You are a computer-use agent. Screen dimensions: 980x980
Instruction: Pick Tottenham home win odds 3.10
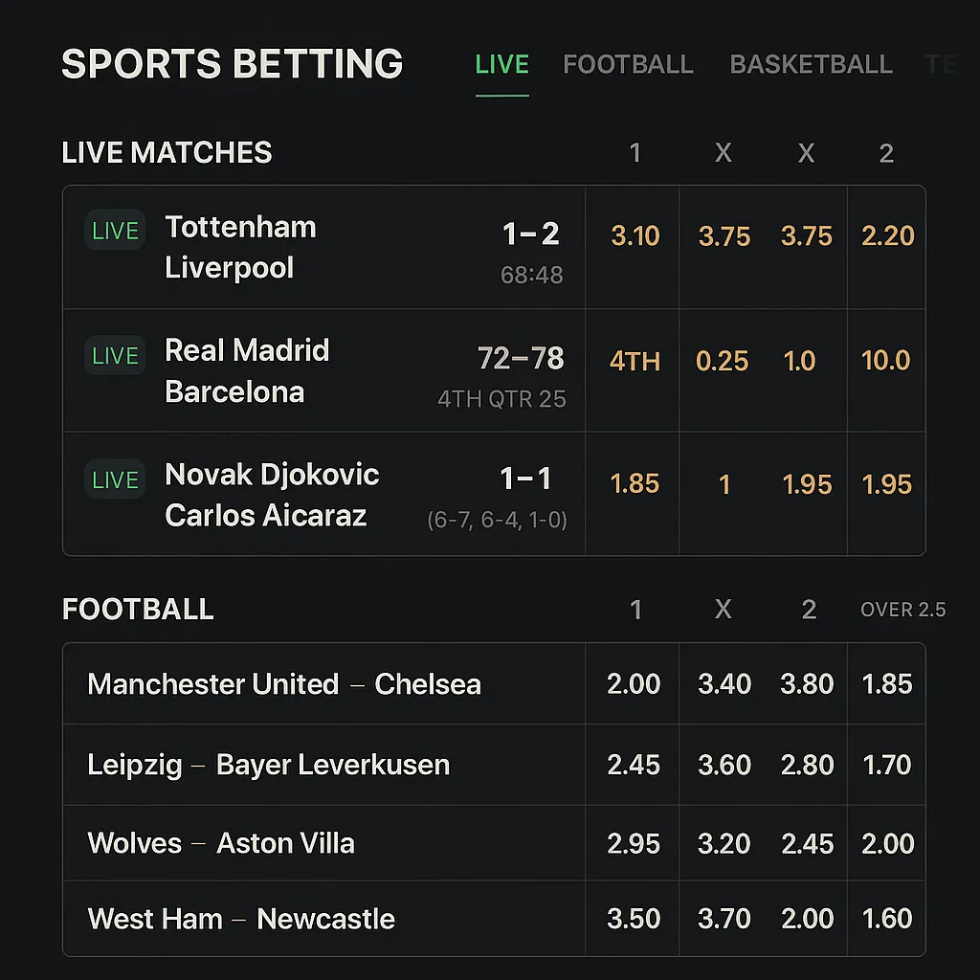(635, 236)
